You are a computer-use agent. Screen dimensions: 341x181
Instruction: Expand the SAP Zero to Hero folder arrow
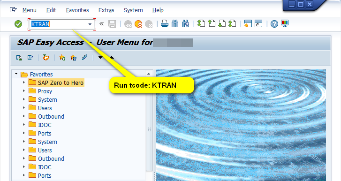pos(24,83)
